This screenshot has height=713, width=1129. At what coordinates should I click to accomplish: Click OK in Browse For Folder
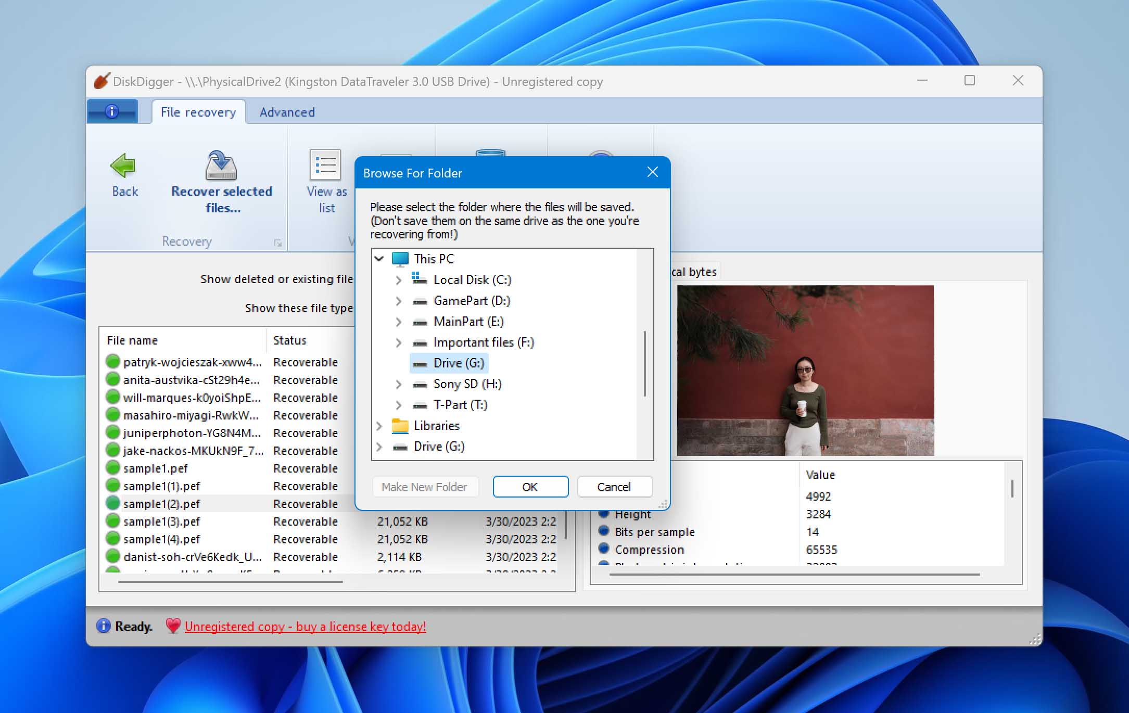[530, 487]
